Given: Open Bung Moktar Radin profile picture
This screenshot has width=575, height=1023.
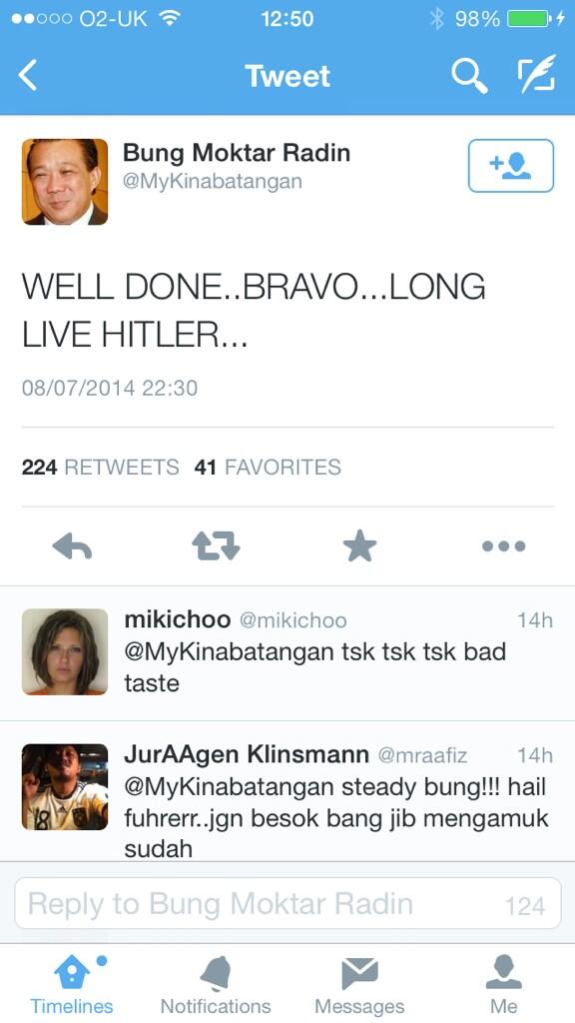Looking at the screenshot, I should (x=65, y=182).
